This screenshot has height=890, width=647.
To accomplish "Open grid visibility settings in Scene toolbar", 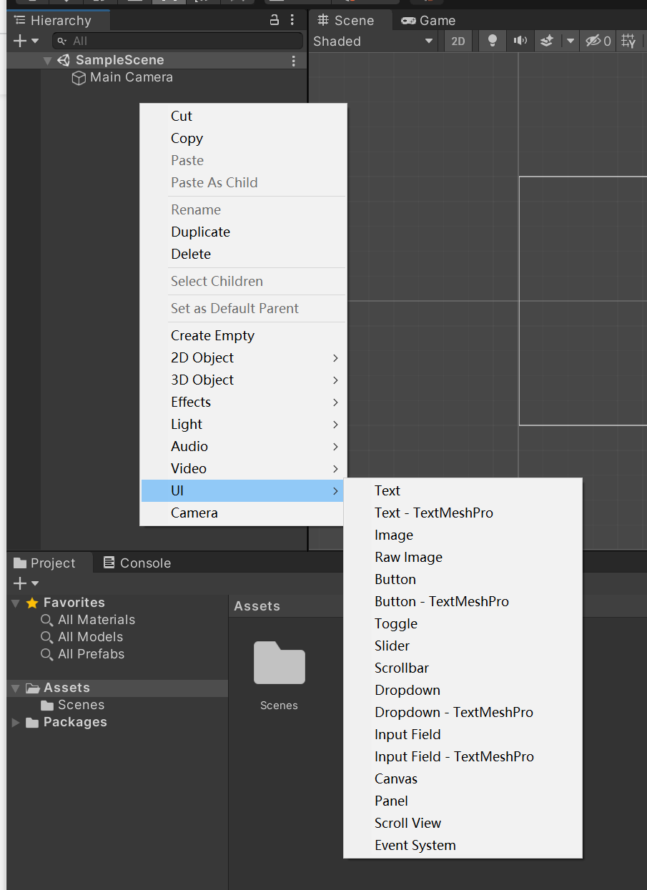I will point(628,41).
